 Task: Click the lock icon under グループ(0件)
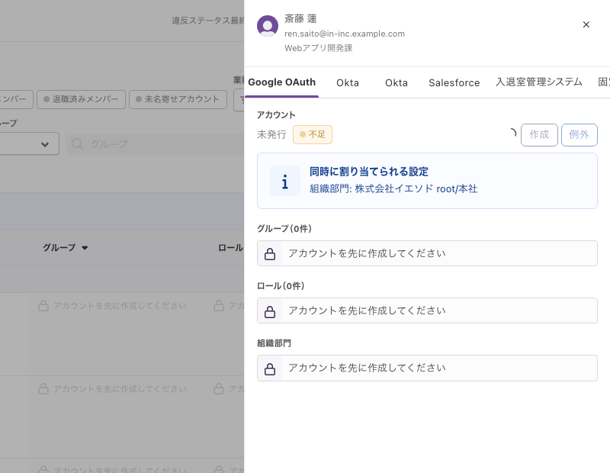(270, 254)
